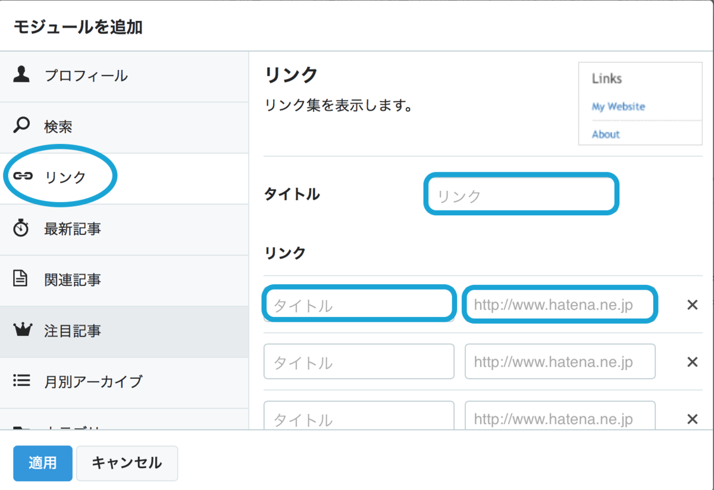Click the third link row's URL field

tap(560, 415)
